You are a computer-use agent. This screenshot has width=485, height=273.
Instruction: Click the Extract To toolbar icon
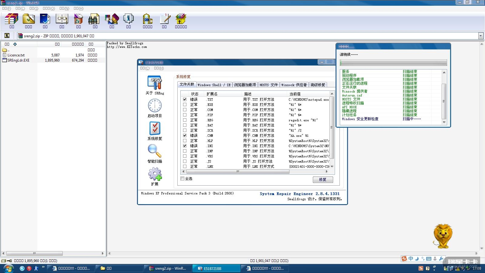(28, 19)
